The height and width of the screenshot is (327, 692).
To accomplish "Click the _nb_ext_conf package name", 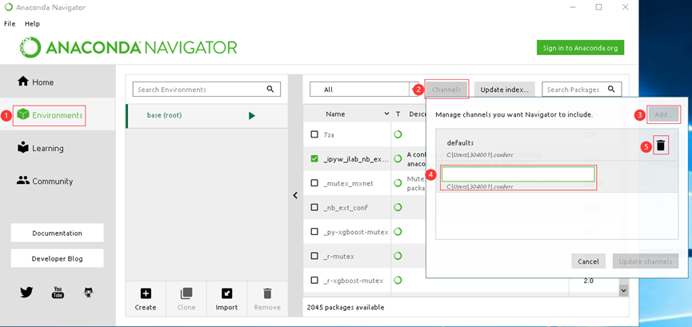I will tap(346, 207).
